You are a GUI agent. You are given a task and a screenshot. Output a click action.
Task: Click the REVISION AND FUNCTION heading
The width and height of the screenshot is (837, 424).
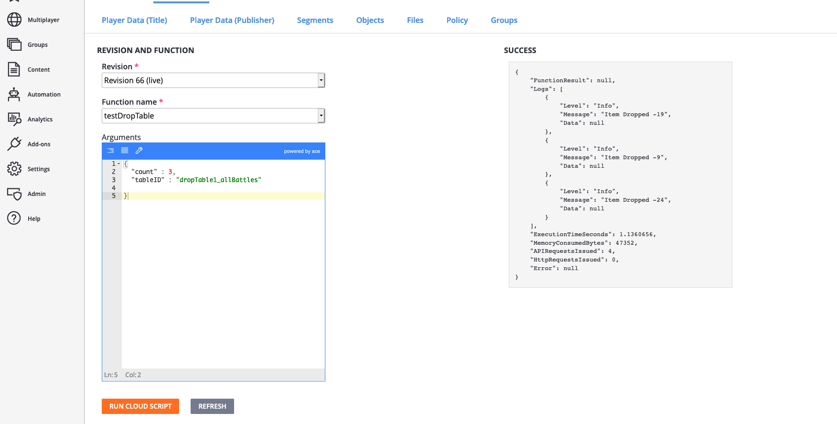(x=146, y=50)
